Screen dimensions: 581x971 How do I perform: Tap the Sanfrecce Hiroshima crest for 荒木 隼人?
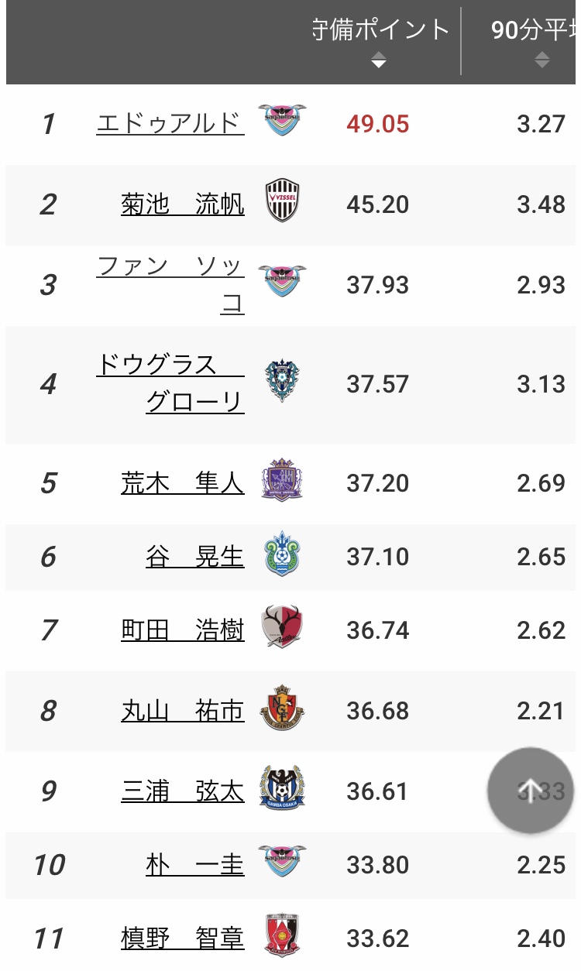[282, 480]
